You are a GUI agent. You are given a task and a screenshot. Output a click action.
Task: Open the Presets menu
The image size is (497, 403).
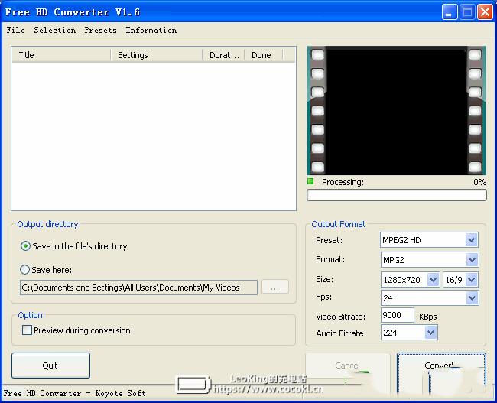100,30
